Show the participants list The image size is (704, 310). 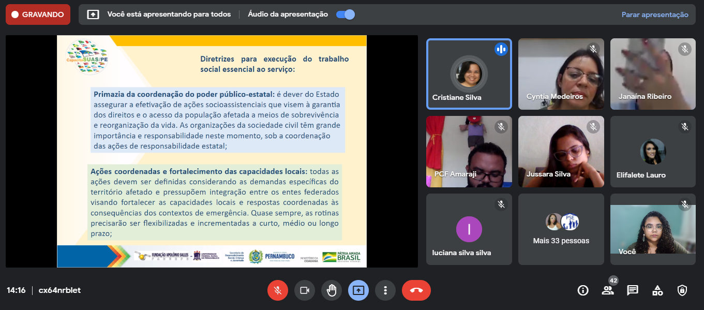click(608, 290)
